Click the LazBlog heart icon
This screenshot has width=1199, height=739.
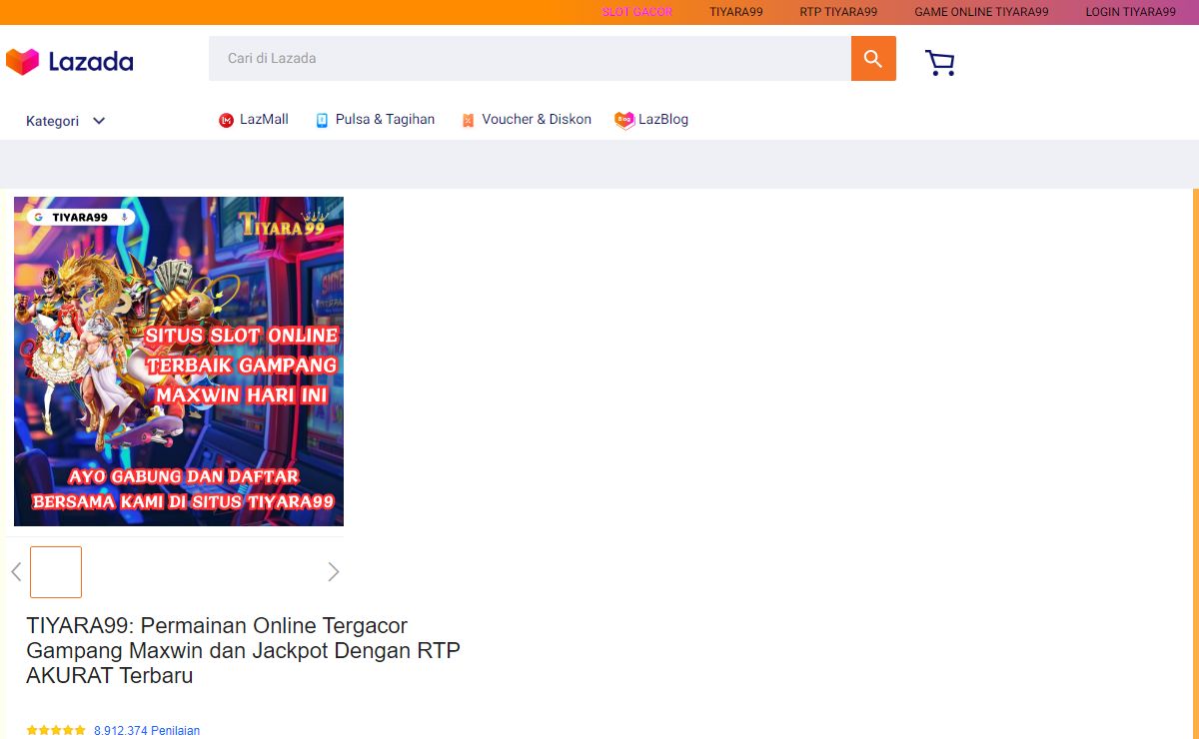coord(624,120)
